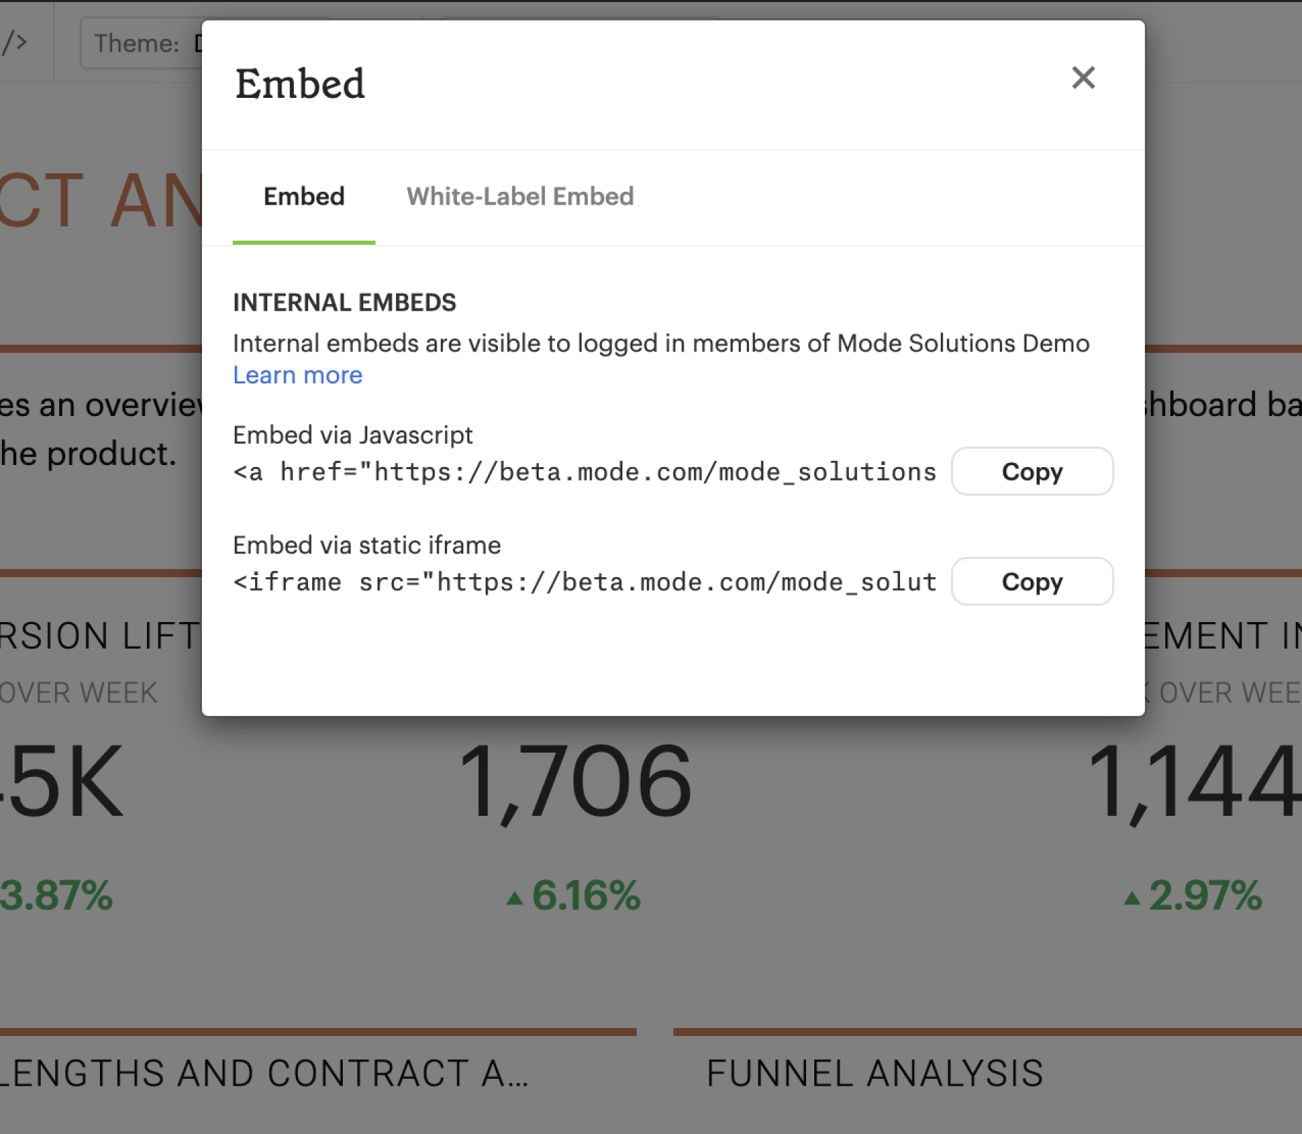Click the 1,706 big number metric
Screen dimensions: 1302x1134
(575, 781)
